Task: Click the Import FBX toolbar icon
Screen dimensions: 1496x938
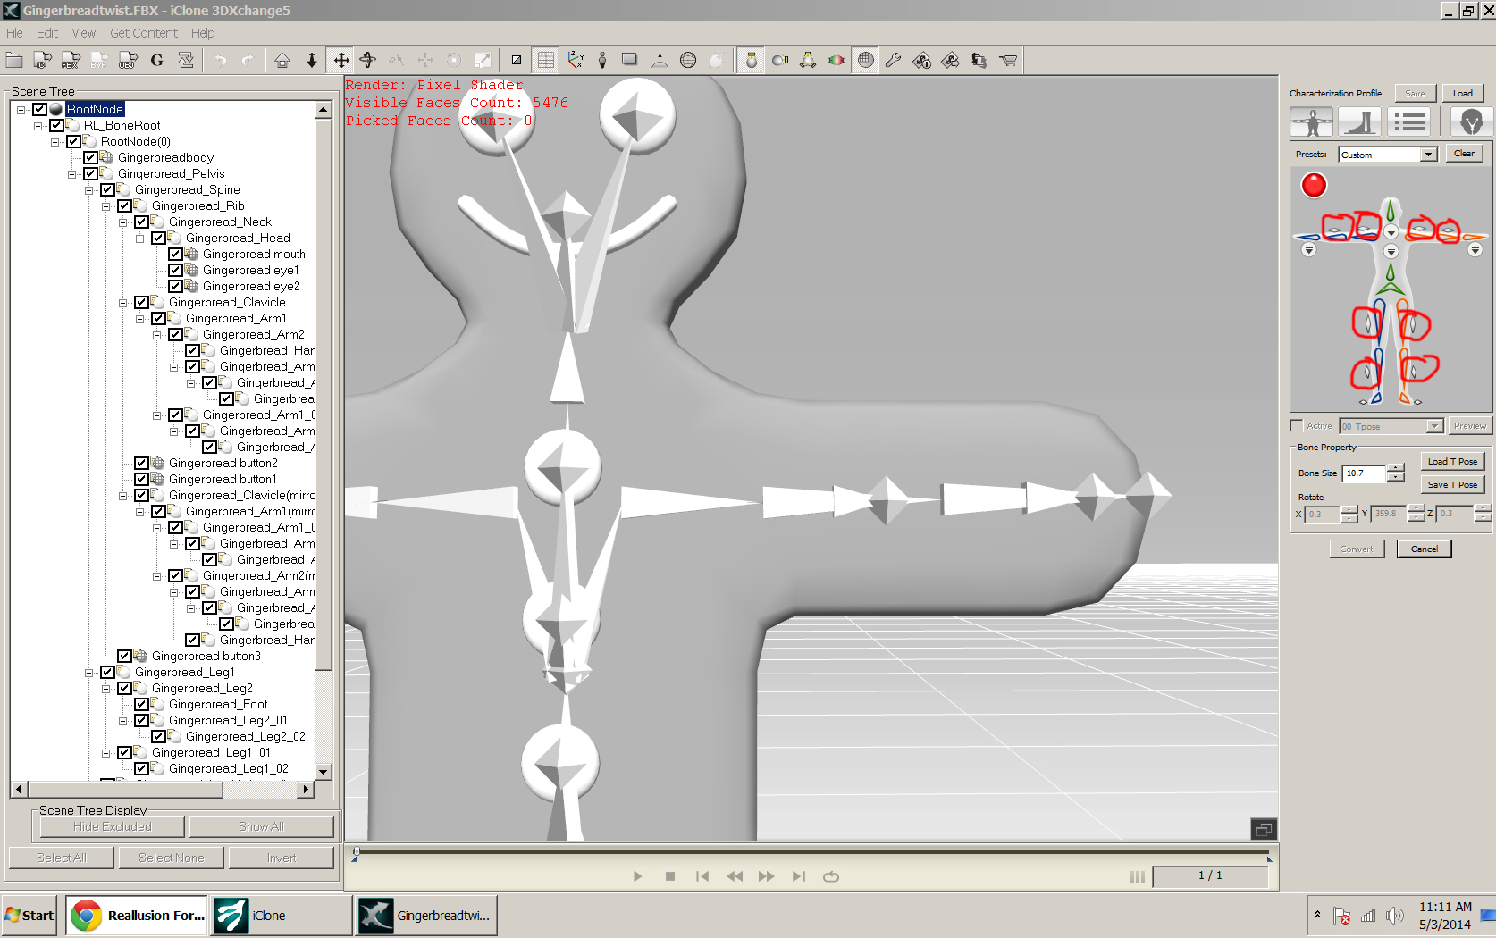Action: click(x=71, y=61)
